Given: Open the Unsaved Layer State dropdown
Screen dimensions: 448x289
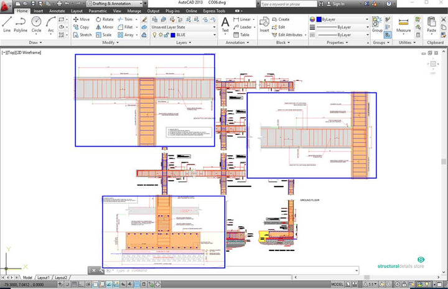Looking at the screenshot, I should tap(184, 27).
